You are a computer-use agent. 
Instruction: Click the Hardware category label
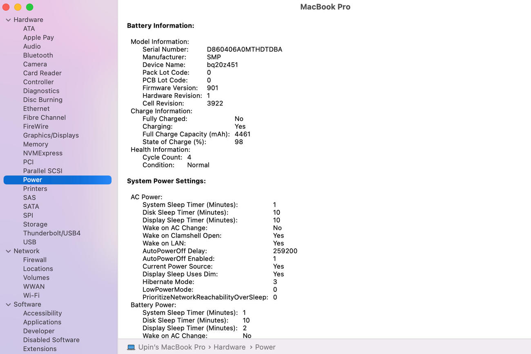pyautogui.click(x=28, y=20)
